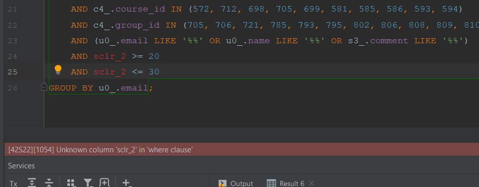Open the Tx transaction mode selector
Screen dimensions: 479x187
[14, 183]
